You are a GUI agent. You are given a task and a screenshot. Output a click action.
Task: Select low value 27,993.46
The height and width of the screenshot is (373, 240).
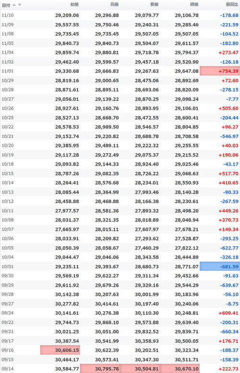pos(147,192)
